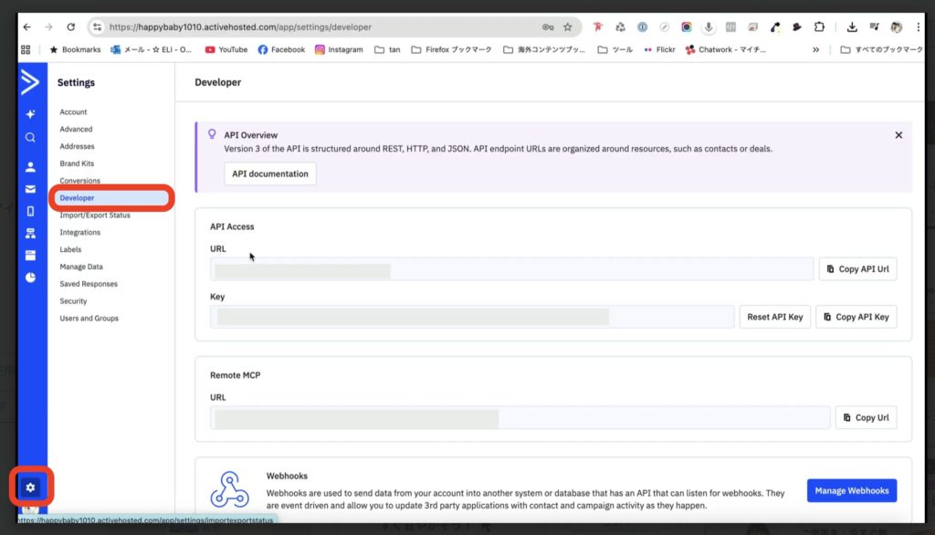The width and height of the screenshot is (935, 535).
Task: Click the Manage Webhooks button
Action: (851, 490)
